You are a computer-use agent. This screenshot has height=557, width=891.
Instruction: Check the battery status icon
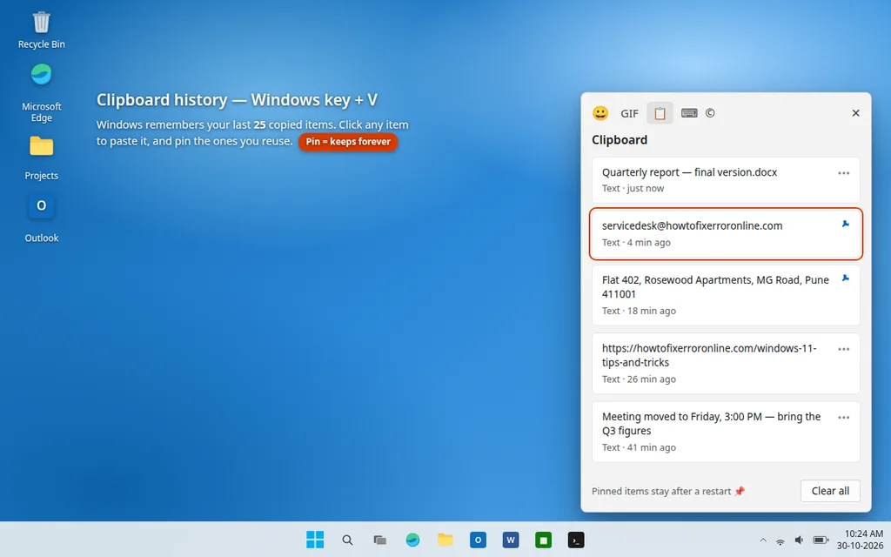[821, 540]
